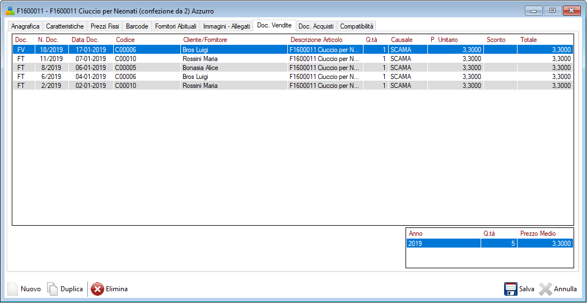Click the Duplica copy pages icon
This screenshot has width=587, height=303.
[52, 289]
